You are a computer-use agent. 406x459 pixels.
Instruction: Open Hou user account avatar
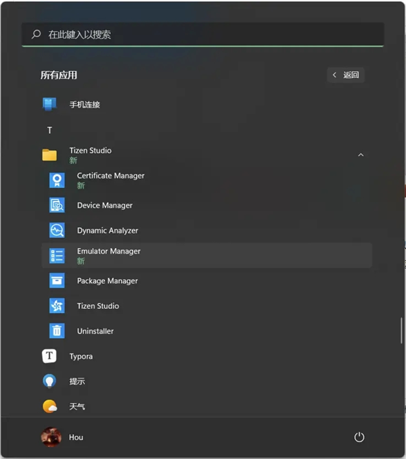point(51,437)
